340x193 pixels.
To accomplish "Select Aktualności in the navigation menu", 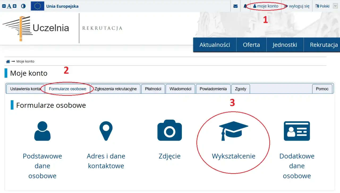I will click(215, 45).
